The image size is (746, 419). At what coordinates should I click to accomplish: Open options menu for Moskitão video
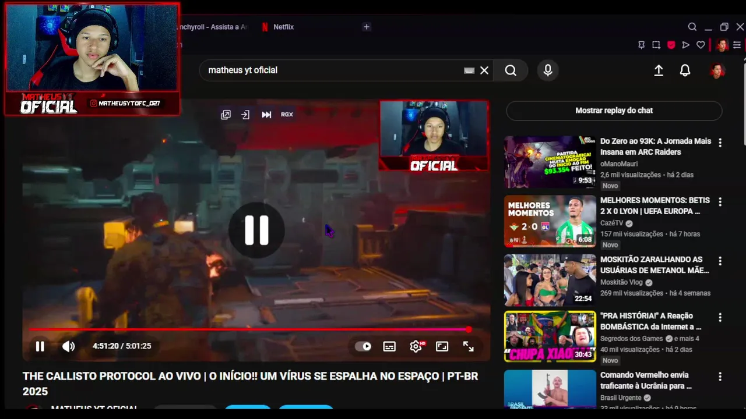720,261
